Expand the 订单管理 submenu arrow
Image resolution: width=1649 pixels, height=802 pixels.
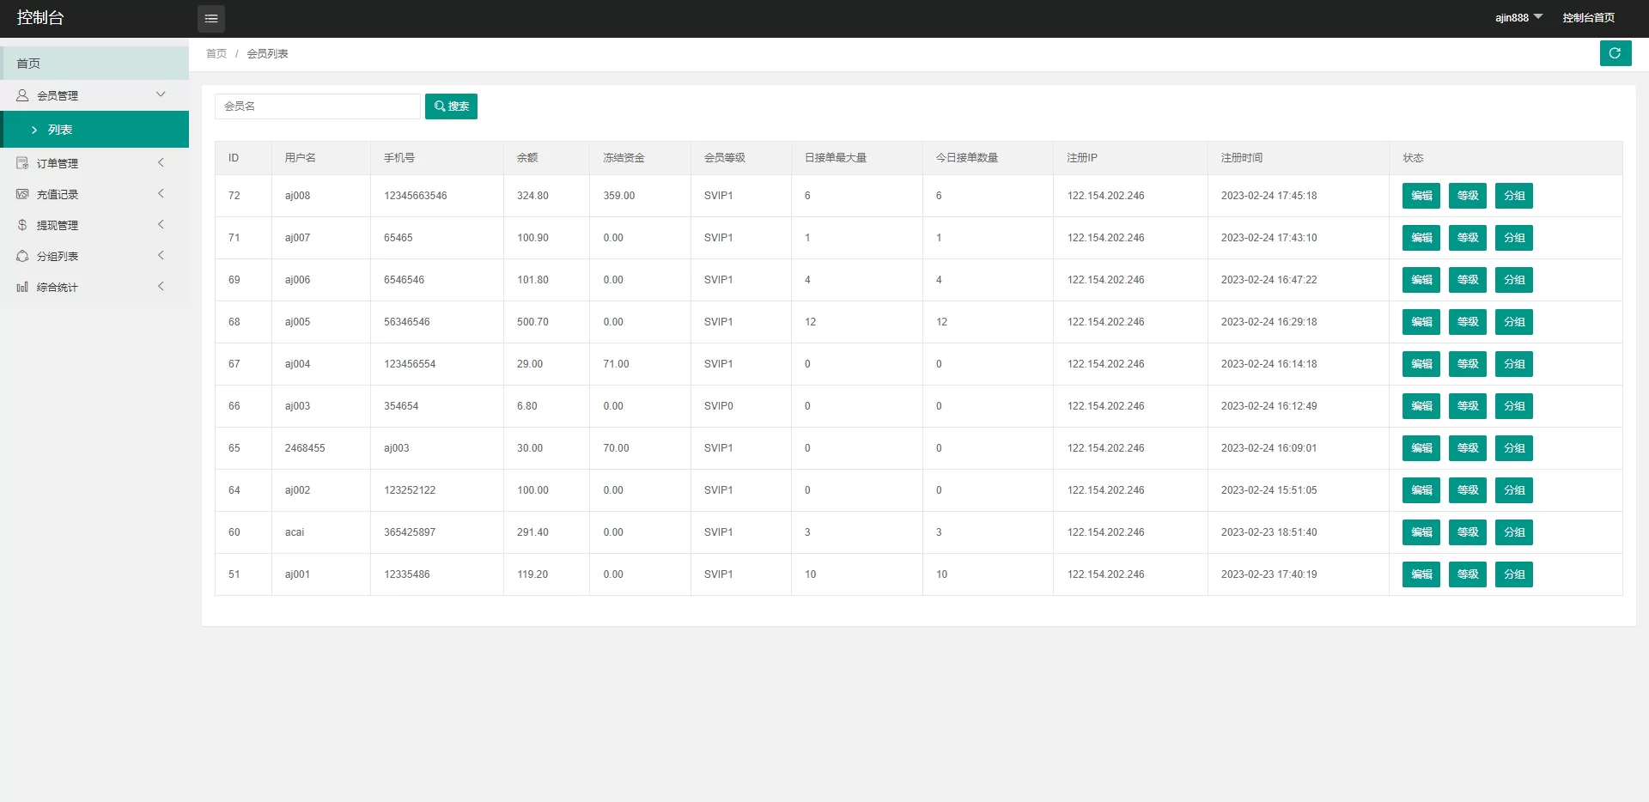(161, 162)
